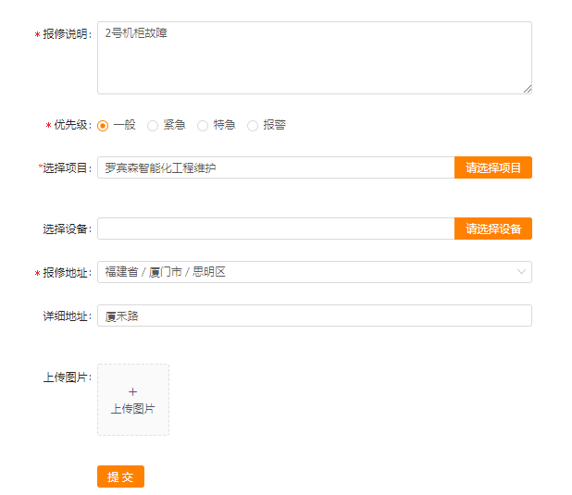Click the 一般 radio label text
Image resolution: width=572 pixels, height=495 pixels.
pyautogui.click(x=124, y=125)
